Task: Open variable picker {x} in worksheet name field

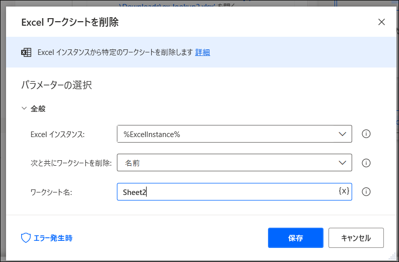Action: [x=344, y=191]
